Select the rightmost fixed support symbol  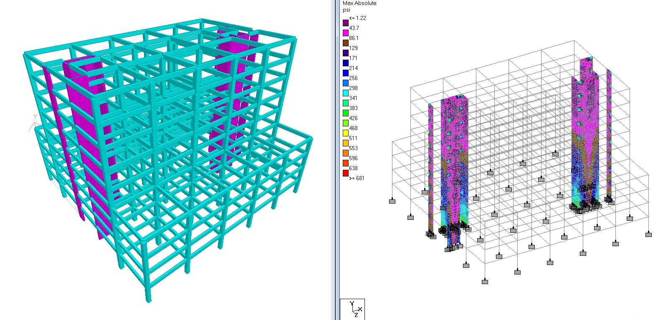tap(648, 235)
